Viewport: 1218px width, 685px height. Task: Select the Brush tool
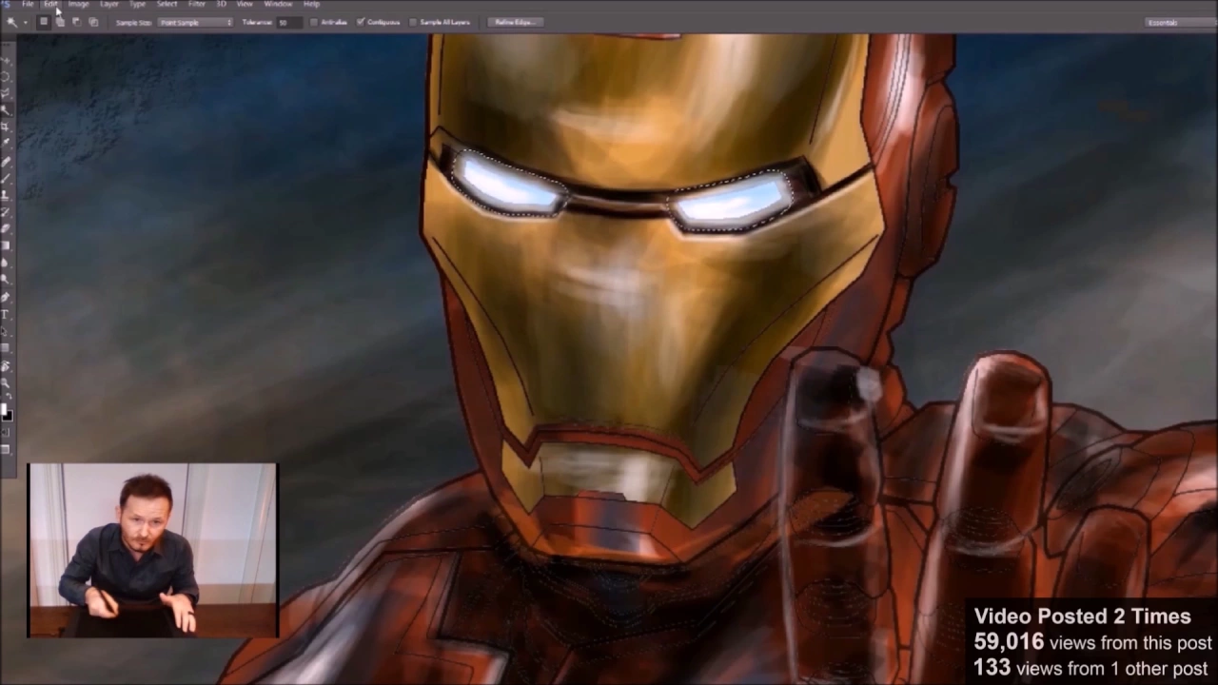point(7,177)
